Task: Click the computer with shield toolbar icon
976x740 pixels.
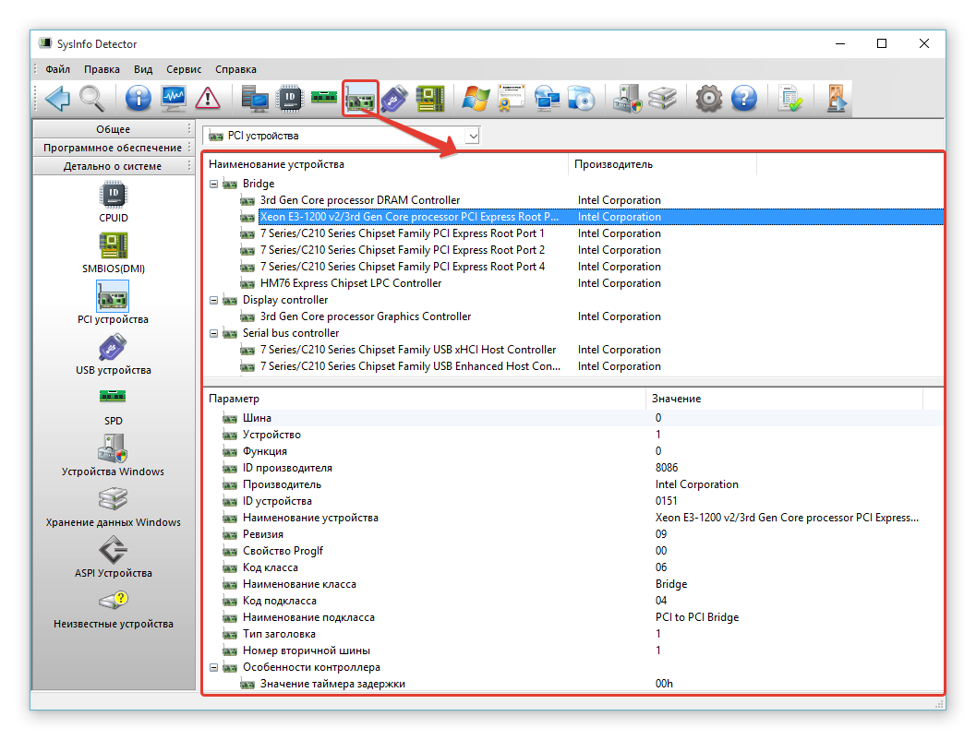Action: 628,98
